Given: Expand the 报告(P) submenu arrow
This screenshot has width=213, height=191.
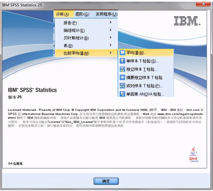Looking at the screenshot, I should (x=111, y=22).
